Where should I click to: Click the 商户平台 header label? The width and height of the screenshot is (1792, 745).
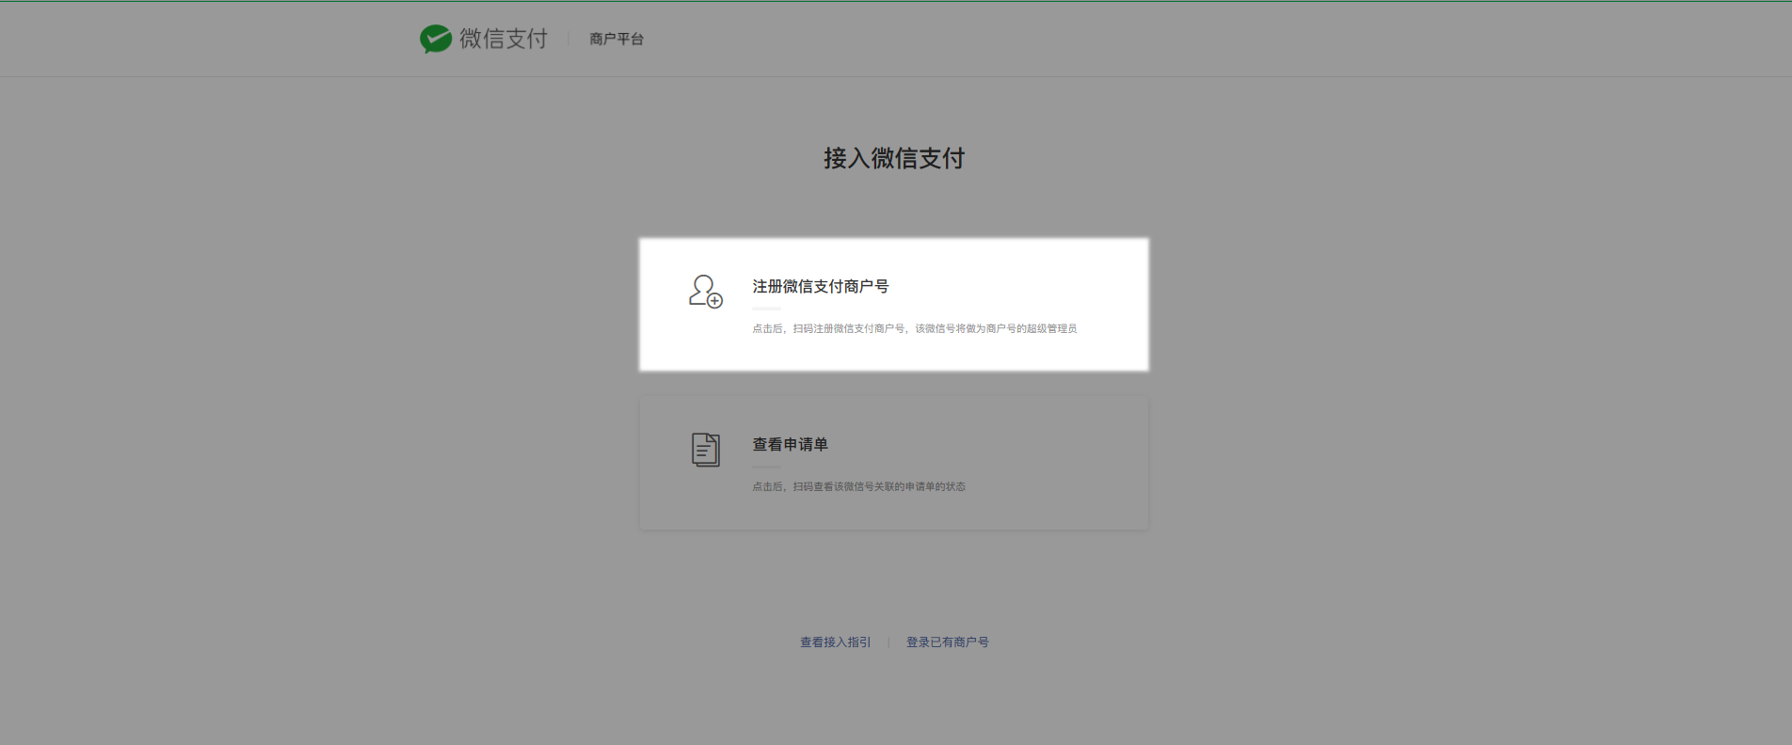tap(616, 39)
